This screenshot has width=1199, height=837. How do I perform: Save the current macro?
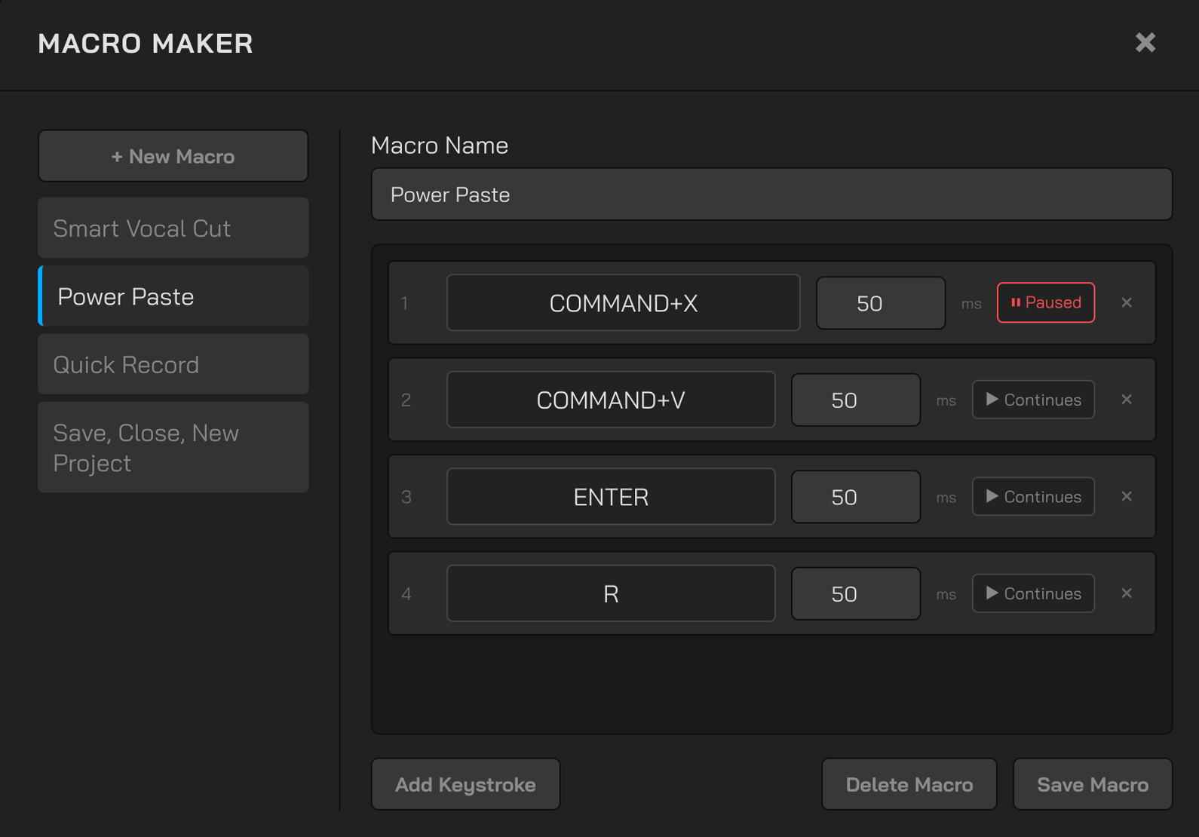(x=1092, y=784)
